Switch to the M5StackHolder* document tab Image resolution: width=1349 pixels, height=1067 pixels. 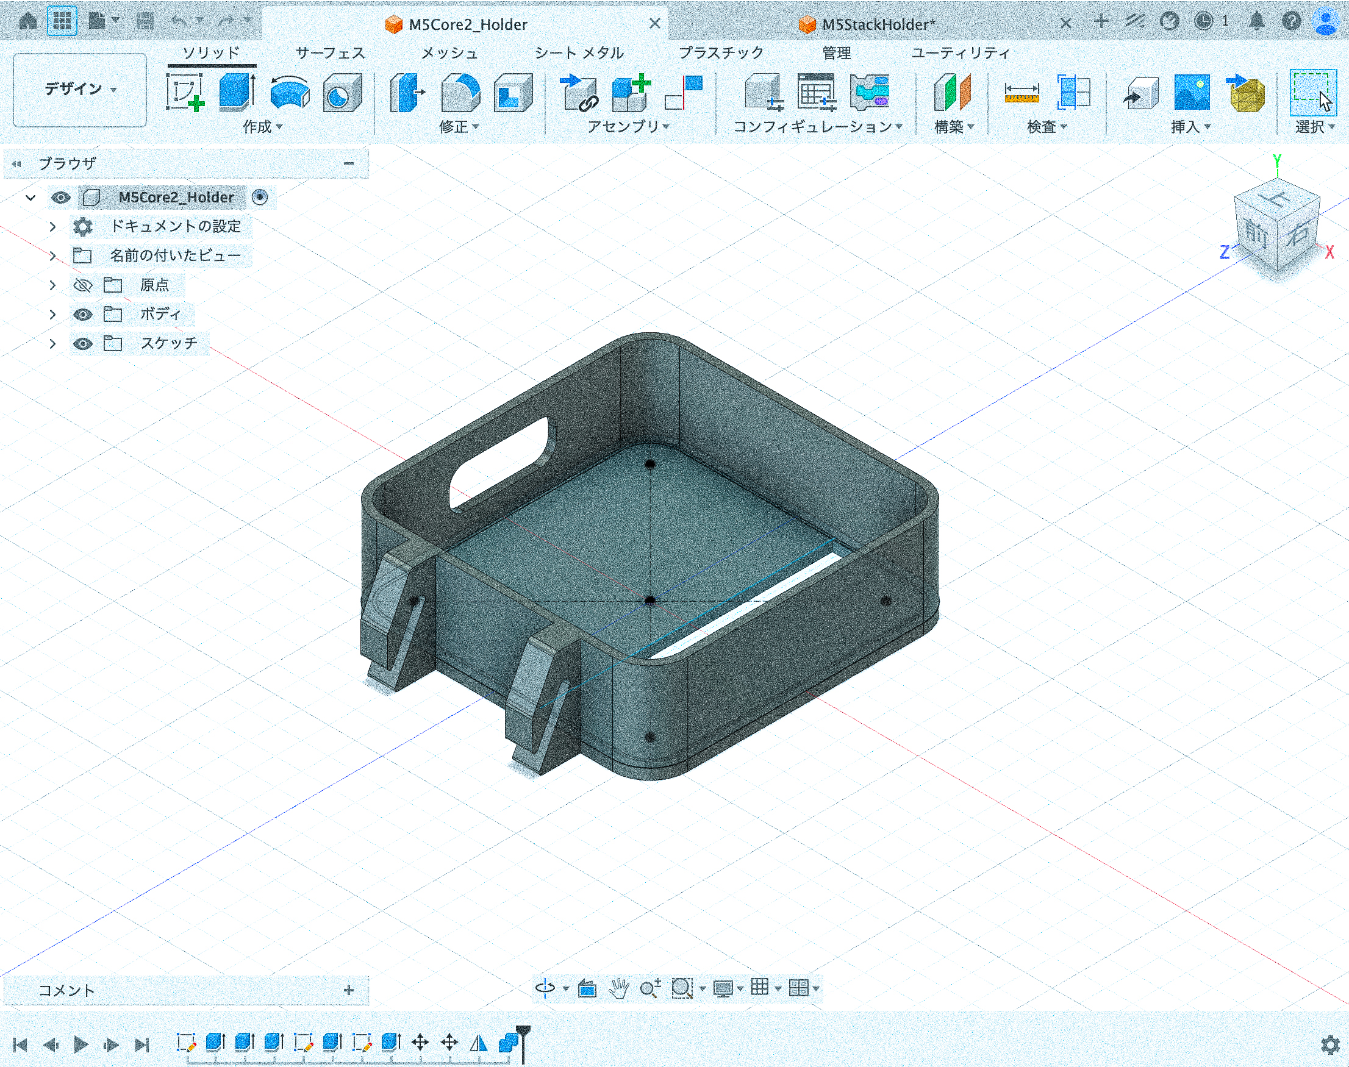point(879,24)
